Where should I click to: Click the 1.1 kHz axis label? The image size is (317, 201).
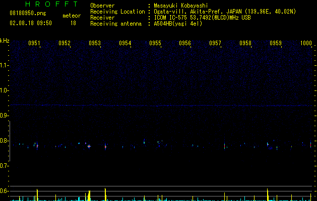coord(4,65)
